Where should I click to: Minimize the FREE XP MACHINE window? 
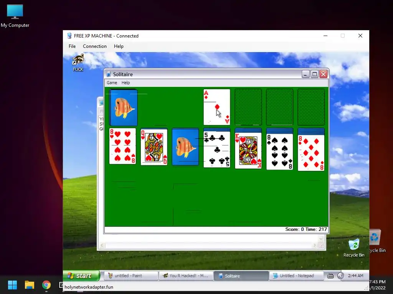pos(325,36)
